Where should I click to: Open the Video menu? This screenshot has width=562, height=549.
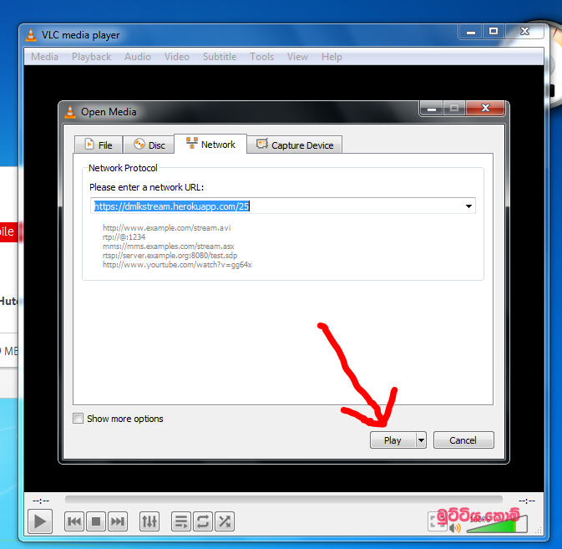[x=177, y=57]
